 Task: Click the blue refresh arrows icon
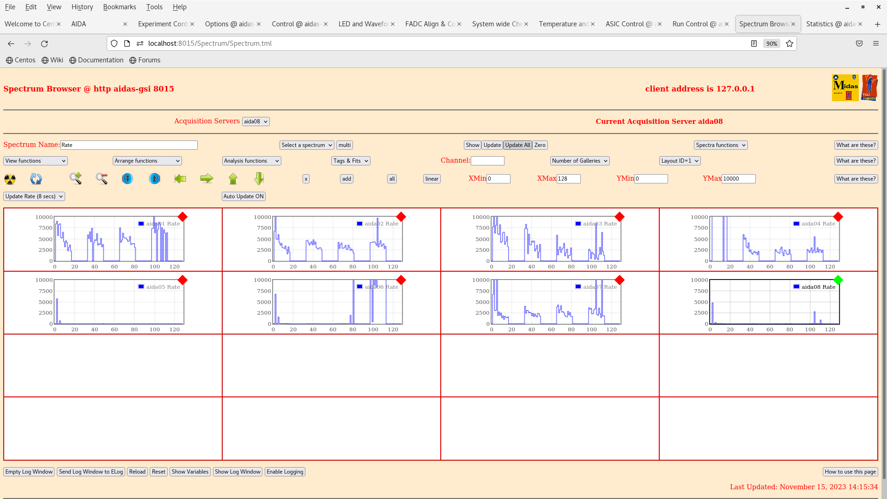tap(36, 179)
